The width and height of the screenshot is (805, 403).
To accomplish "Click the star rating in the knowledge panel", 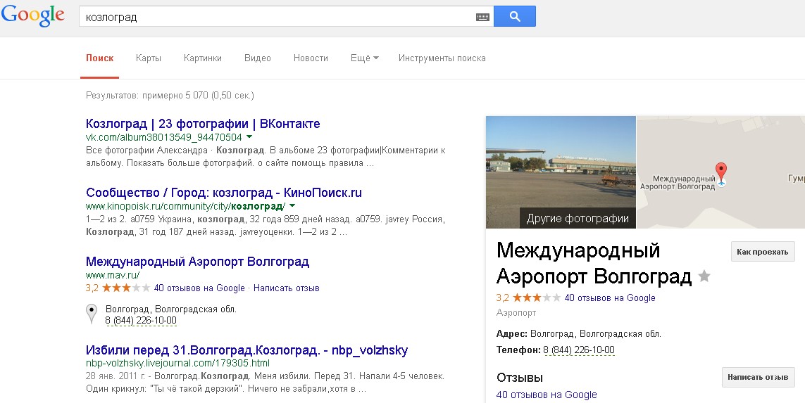I will (537, 298).
